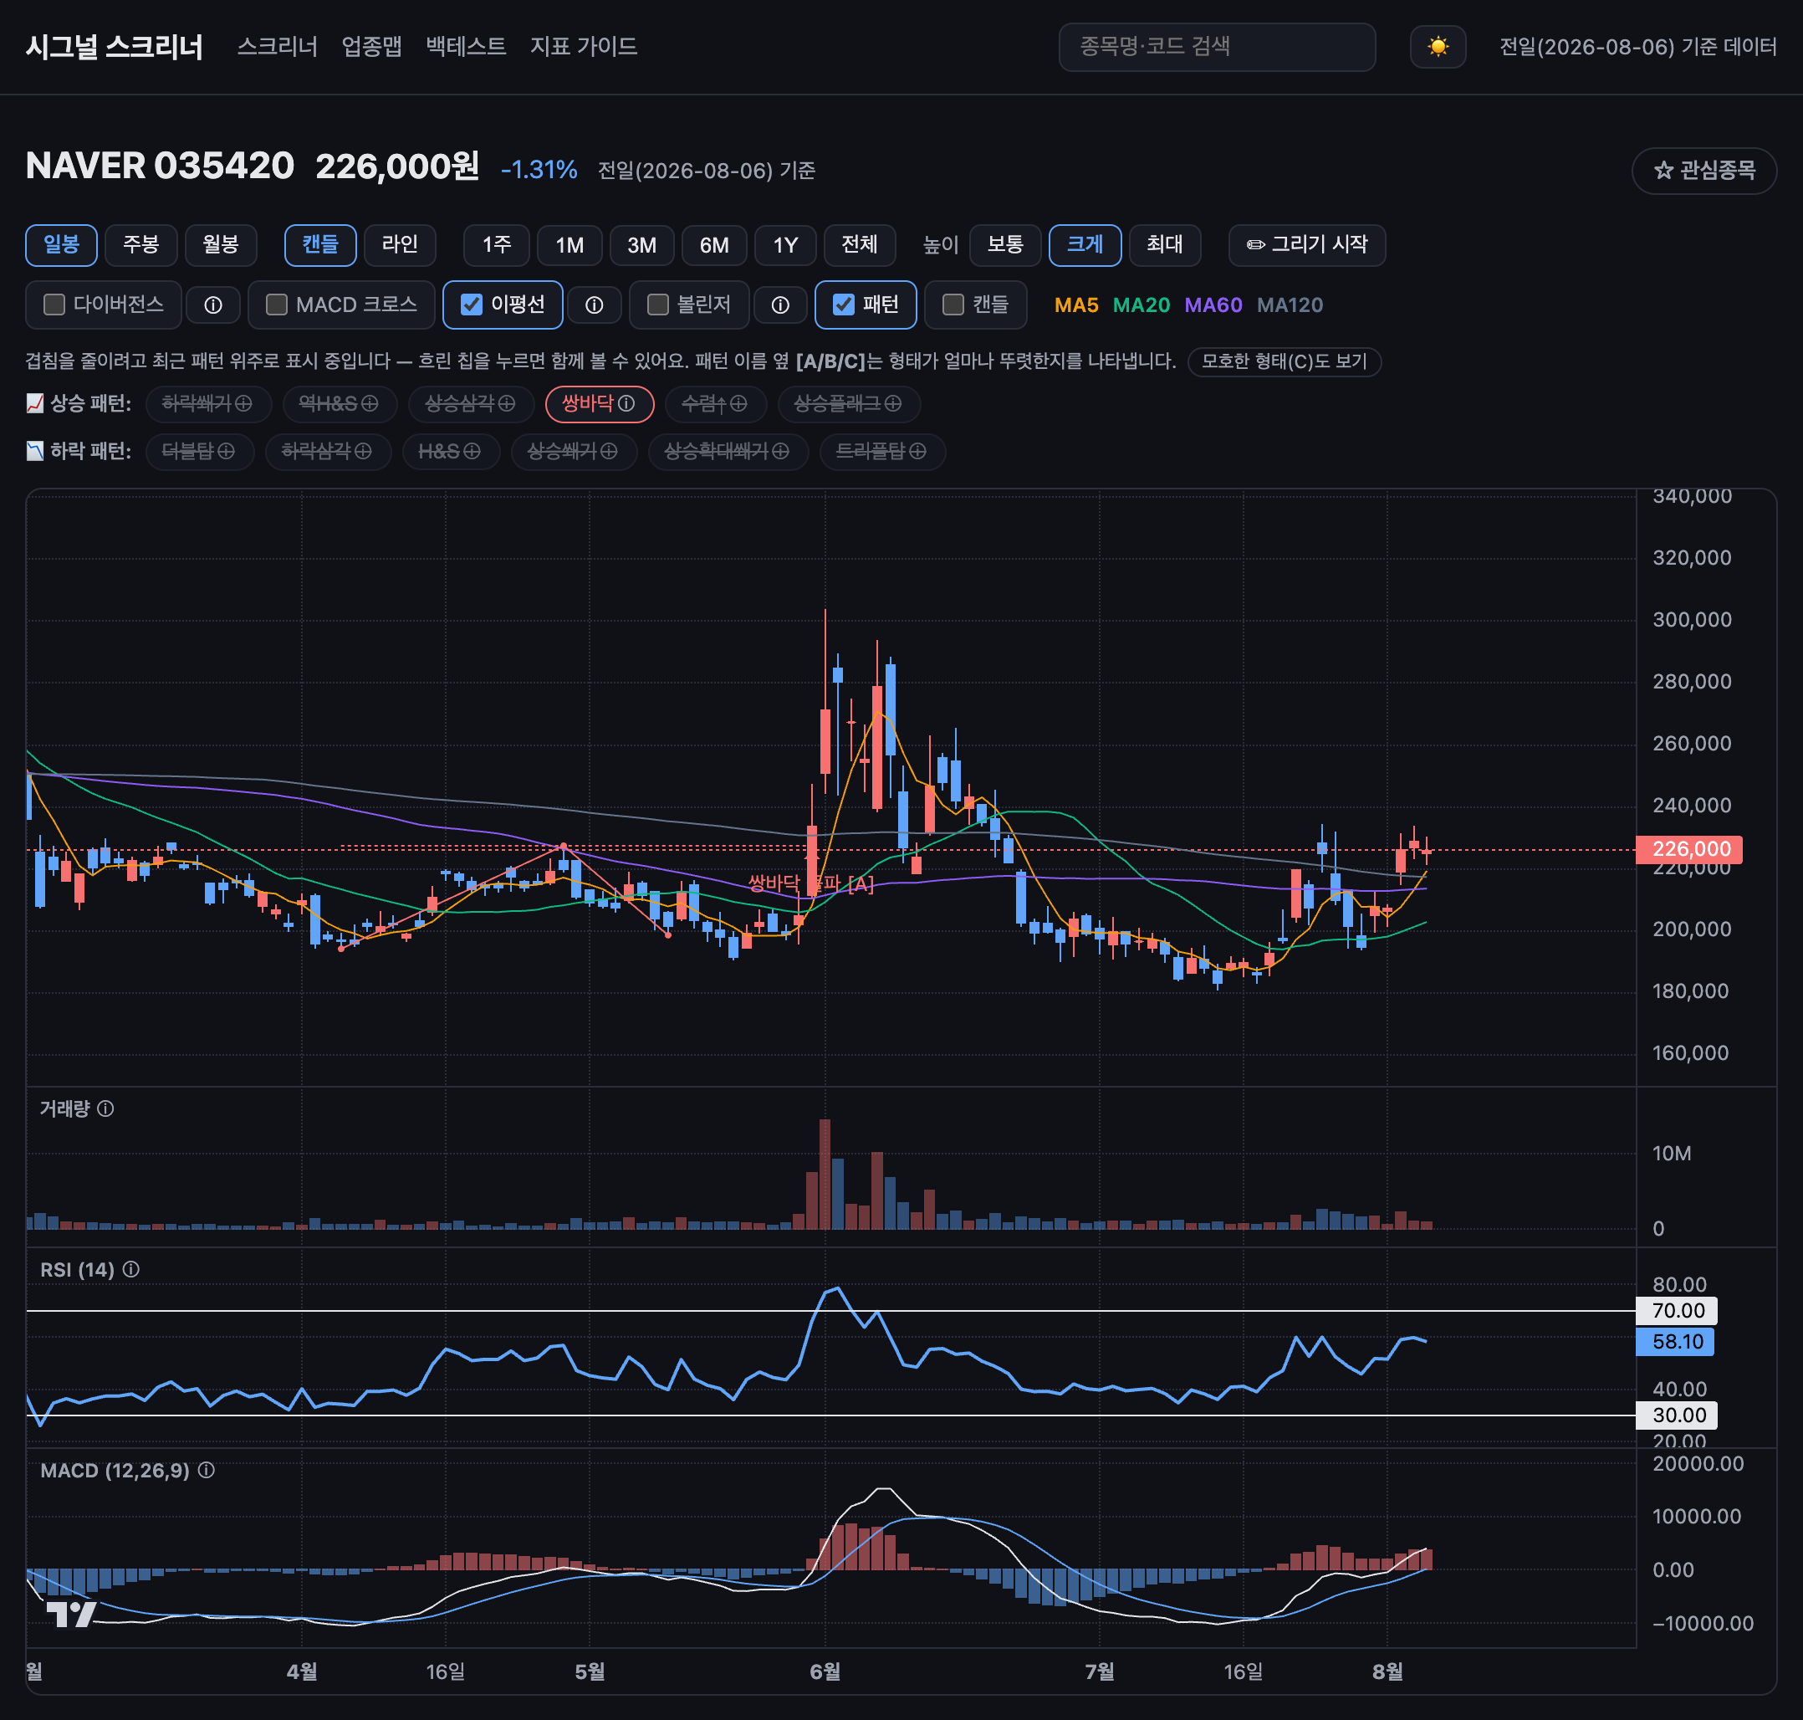Click the plus icon on the 상승플래그 chip
Image resolution: width=1803 pixels, height=1720 pixels.
tap(893, 403)
